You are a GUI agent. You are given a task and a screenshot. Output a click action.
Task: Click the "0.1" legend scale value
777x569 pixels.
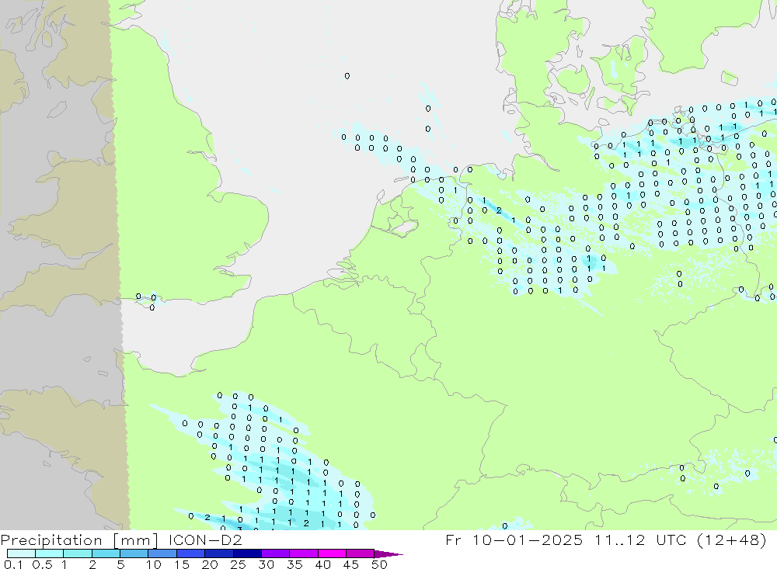coord(13,564)
